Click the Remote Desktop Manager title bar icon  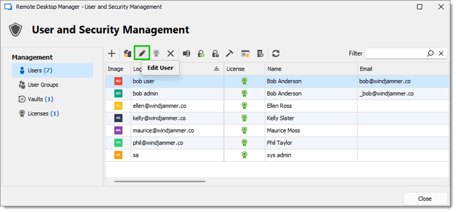click(8, 7)
